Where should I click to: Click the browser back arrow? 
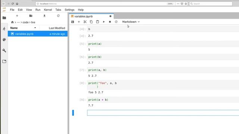[x=4, y=4]
